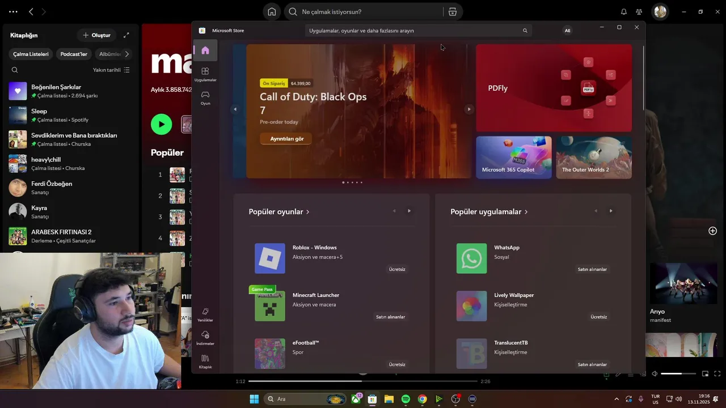Play the artist with green play button
This screenshot has width=726, height=408.
click(x=162, y=124)
